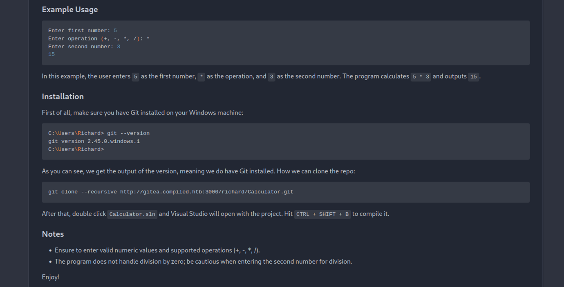Click the 'git version 2.45.0.windows.1' output line

point(94,141)
